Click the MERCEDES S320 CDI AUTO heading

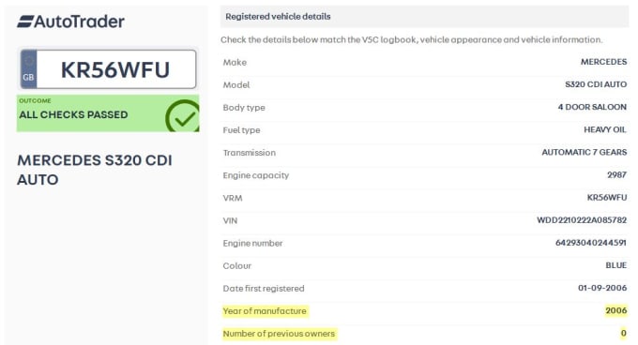(95, 170)
